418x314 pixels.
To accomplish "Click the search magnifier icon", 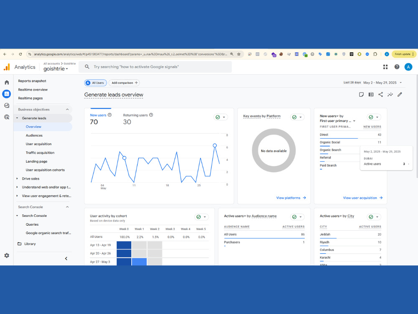I will pyautogui.click(x=87, y=67).
